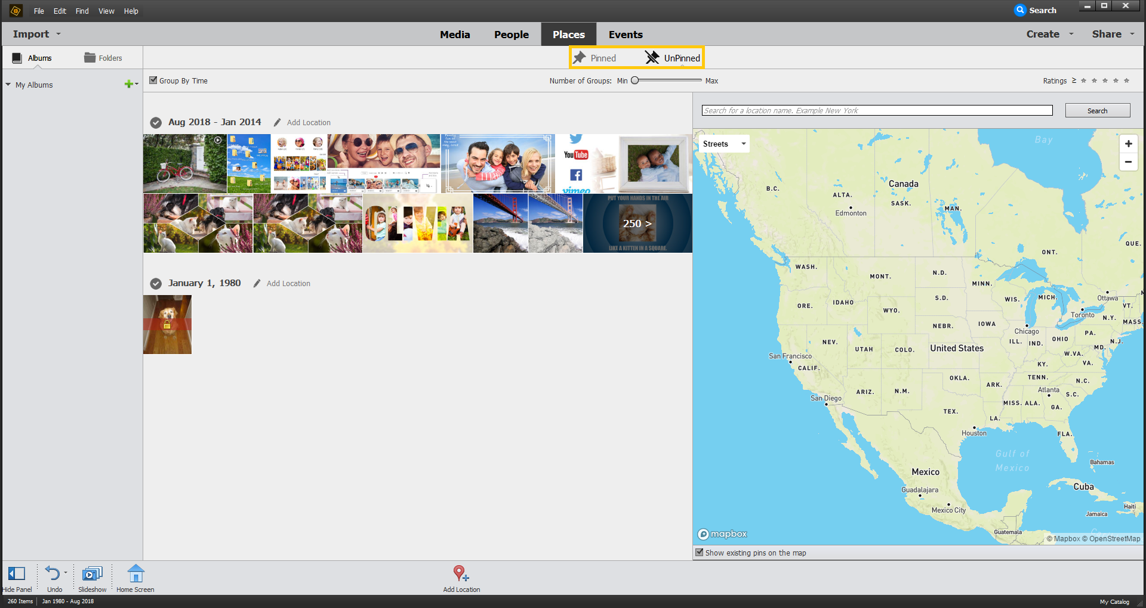The image size is (1146, 608).
Task: Disable Show existing pins on the map
Action: click(699, 553)
